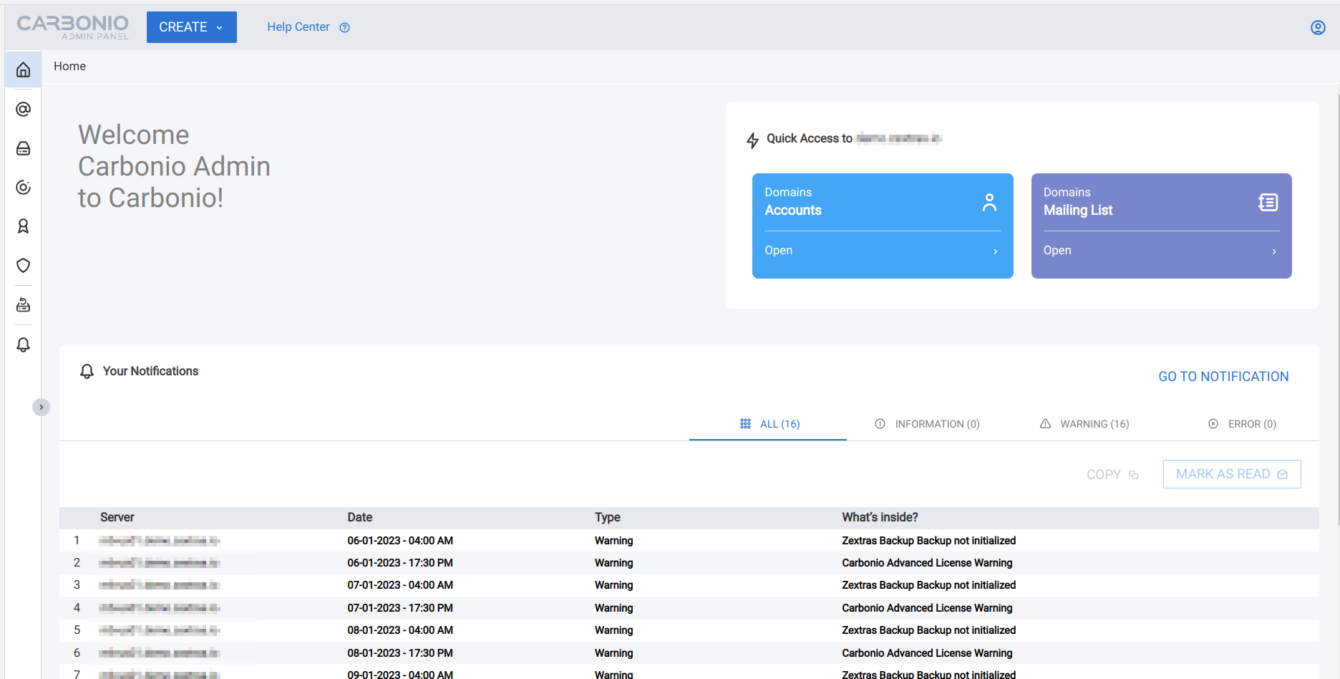Click the What's inside? column header
The width and height of the screenshot is (1340, 679).
pyautogui.click(x=880, y=517)
